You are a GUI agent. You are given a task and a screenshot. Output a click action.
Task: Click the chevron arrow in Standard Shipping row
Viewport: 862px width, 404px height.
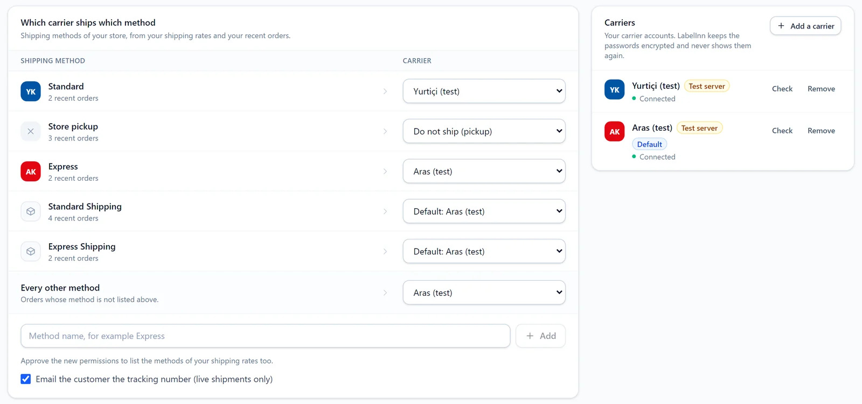(385, 211)
